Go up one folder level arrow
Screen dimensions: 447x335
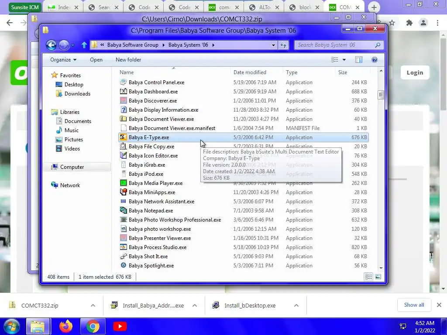coord(84,45)
